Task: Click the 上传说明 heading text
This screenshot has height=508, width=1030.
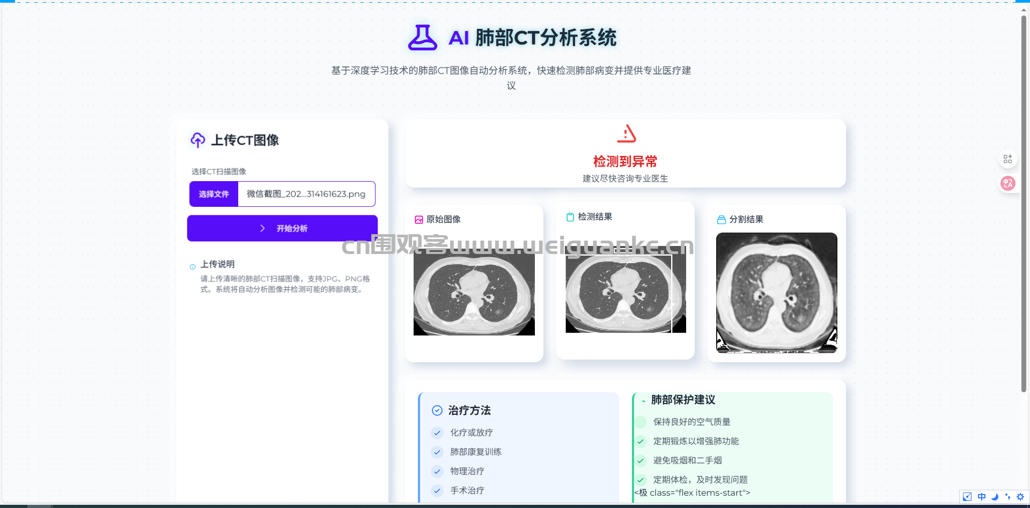Action: pyautogui.click(x=217, y=264)
